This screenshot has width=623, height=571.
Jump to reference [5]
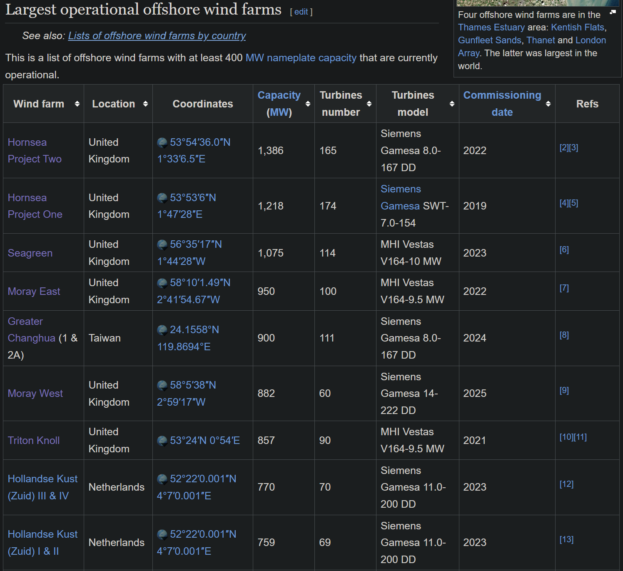[x=573, y=203]
